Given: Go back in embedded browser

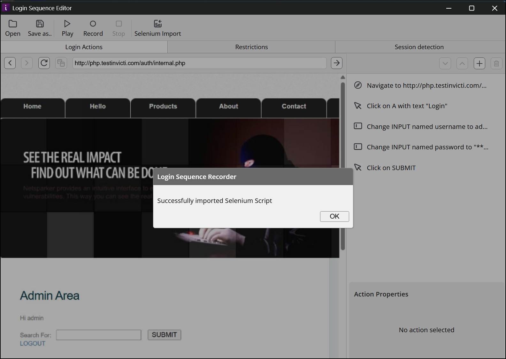Looking at the screenshot, I should point(10,63).
